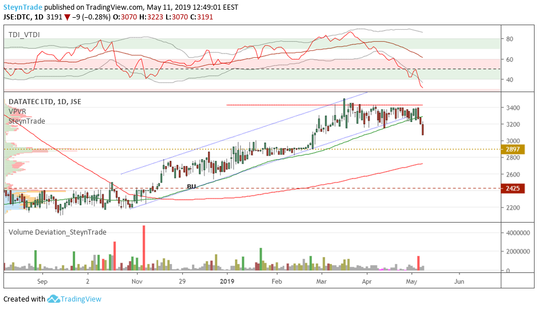Click the 80 level on TDI axis

point(509,39)
